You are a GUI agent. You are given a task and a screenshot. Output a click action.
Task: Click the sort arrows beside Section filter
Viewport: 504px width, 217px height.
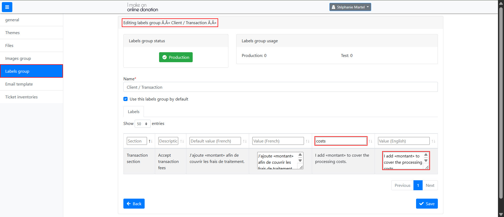[x=150, y=141]
